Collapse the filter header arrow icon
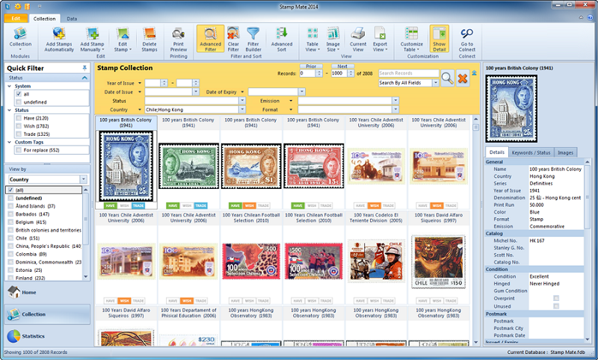The width and height of the screenshot is (598, 360). [x=474, y=72]
